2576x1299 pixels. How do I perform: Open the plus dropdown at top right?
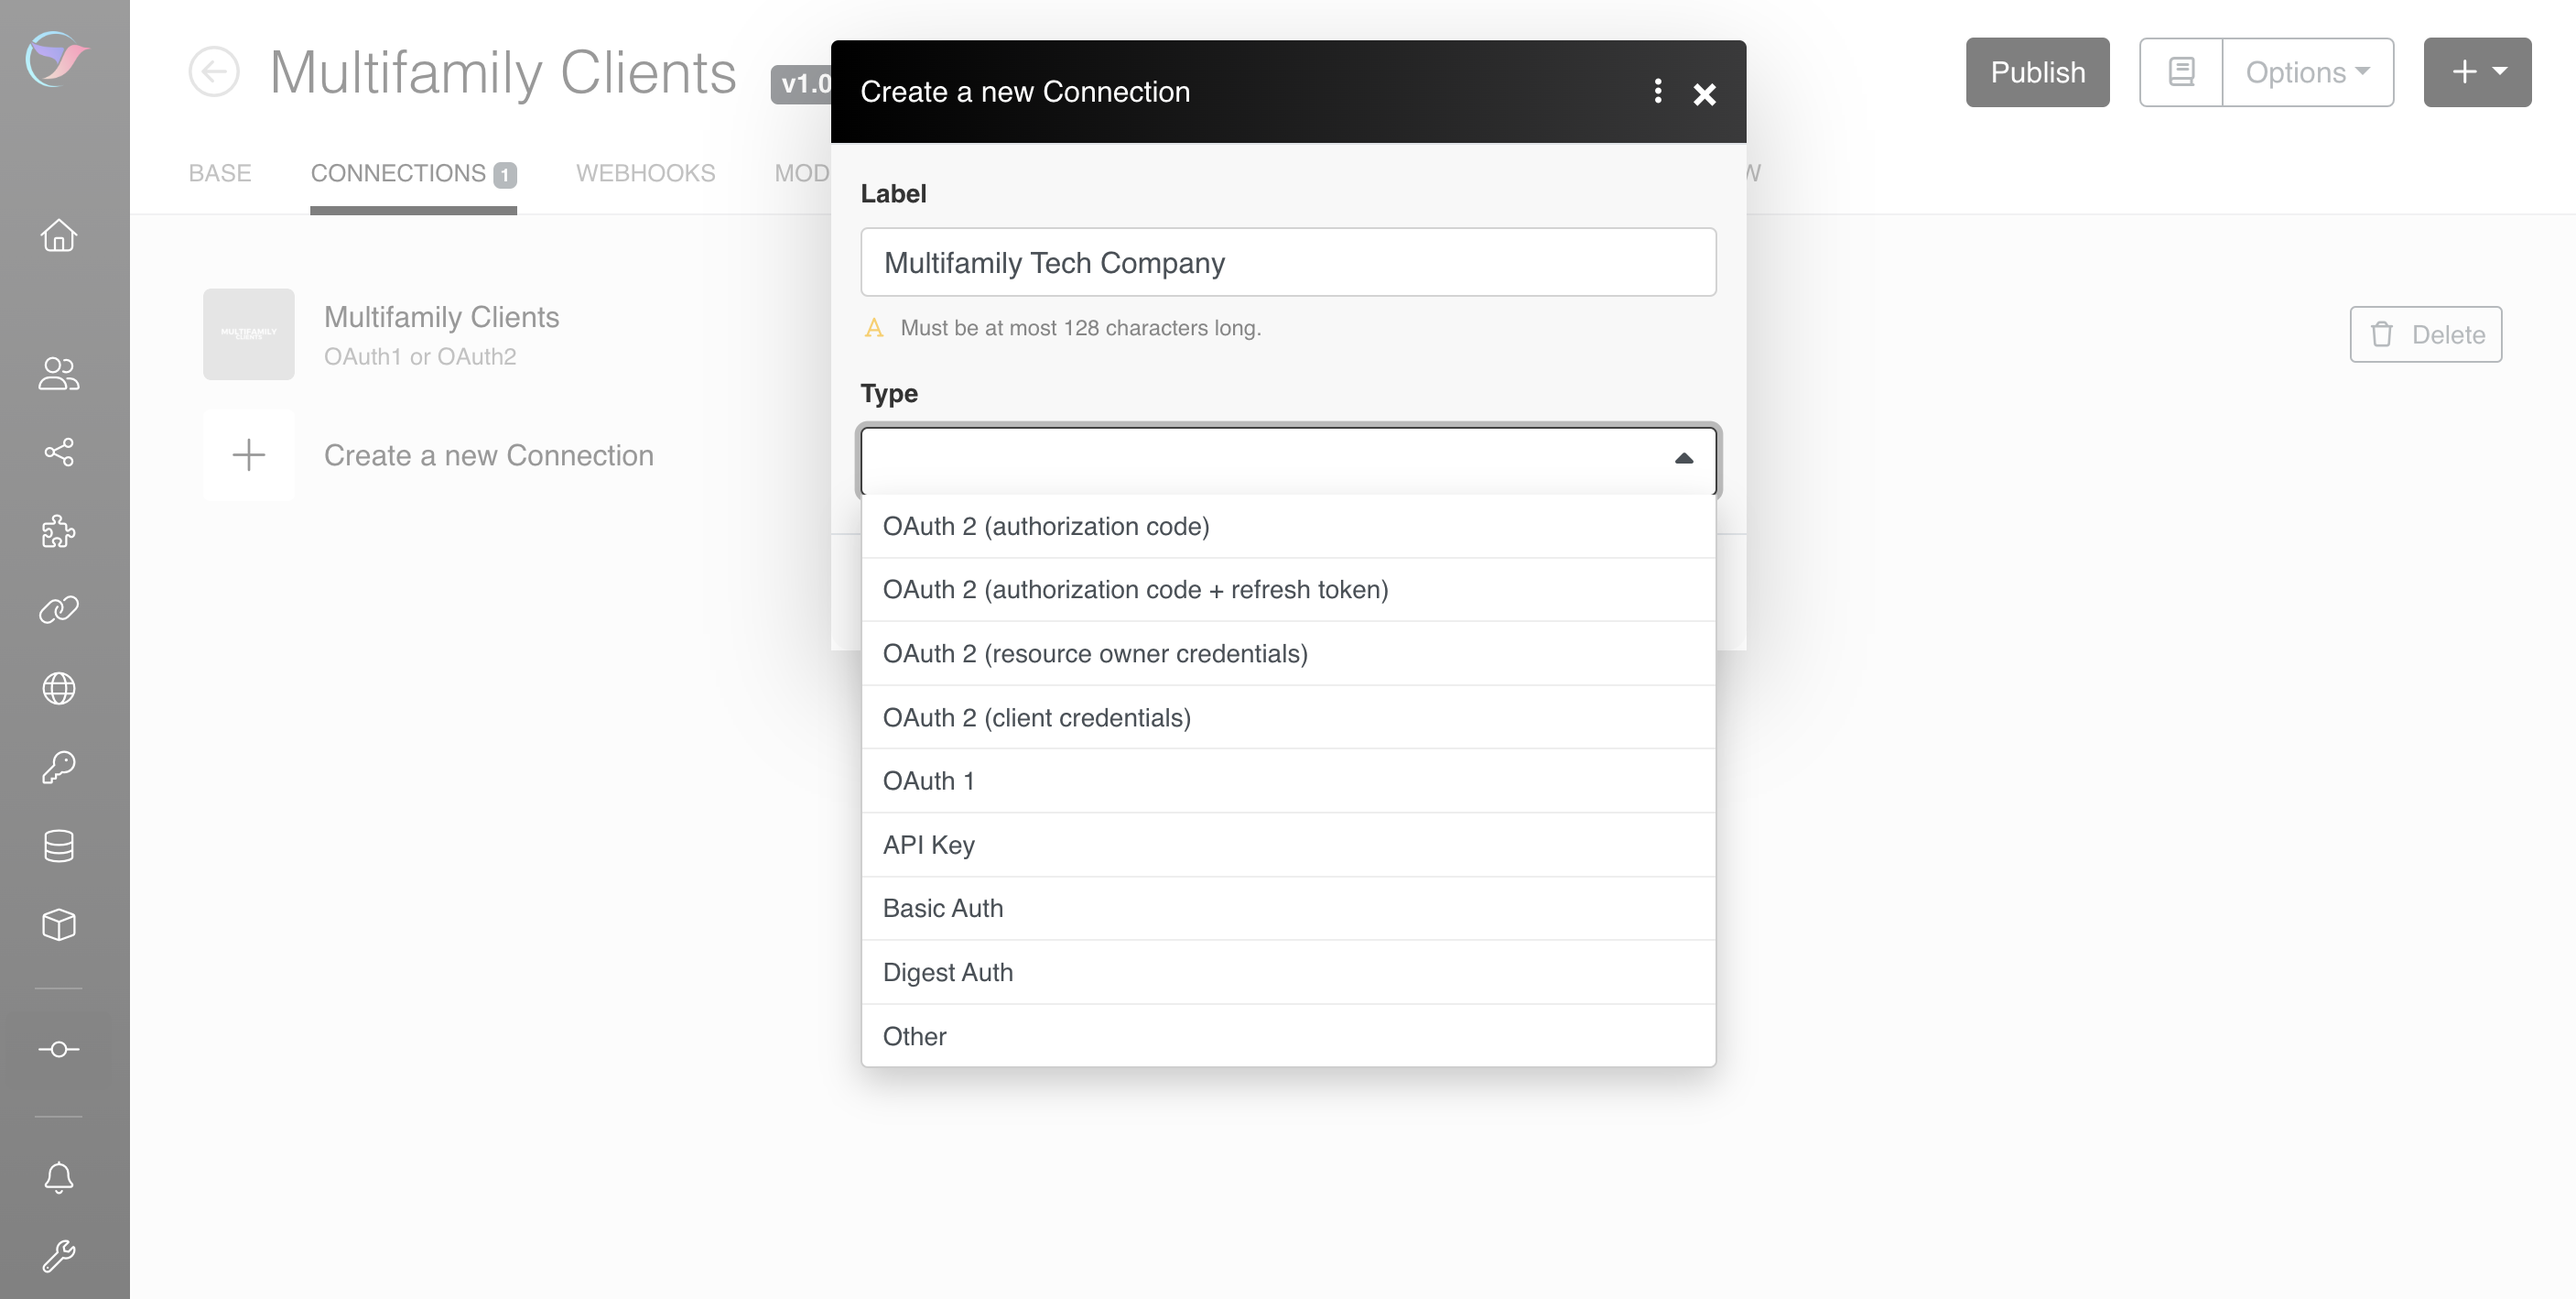[2477, 72]
